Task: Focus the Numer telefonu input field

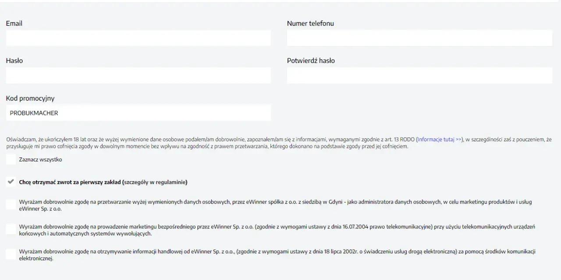Action: pos(419,38)
